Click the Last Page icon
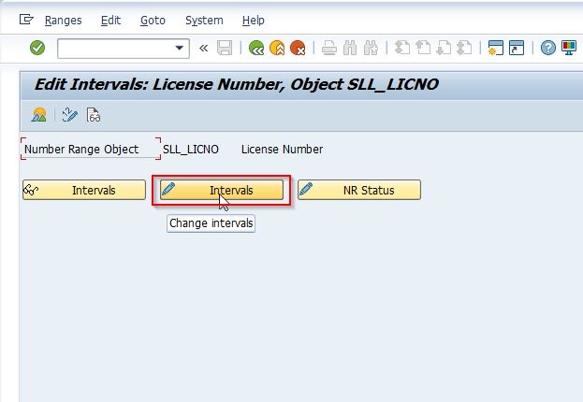 (x=464, y=48)
